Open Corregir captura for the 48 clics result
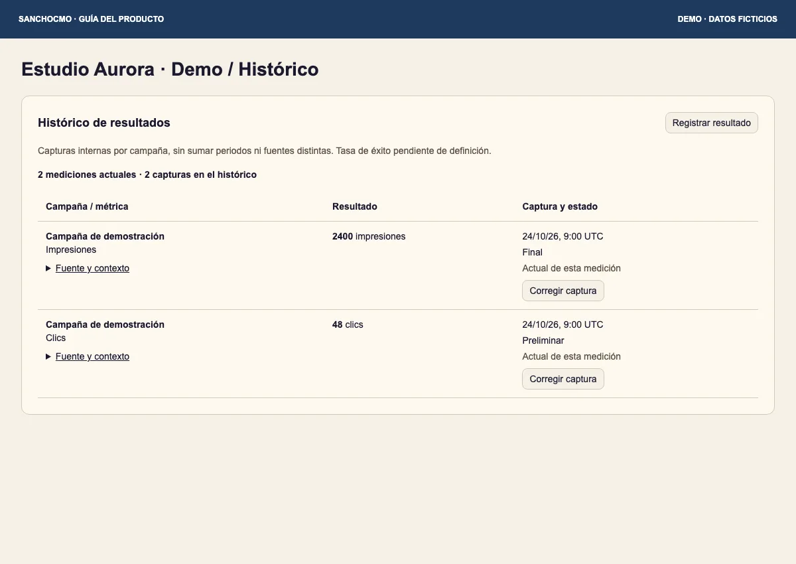 pyautogui.click(x=563, y=379)
